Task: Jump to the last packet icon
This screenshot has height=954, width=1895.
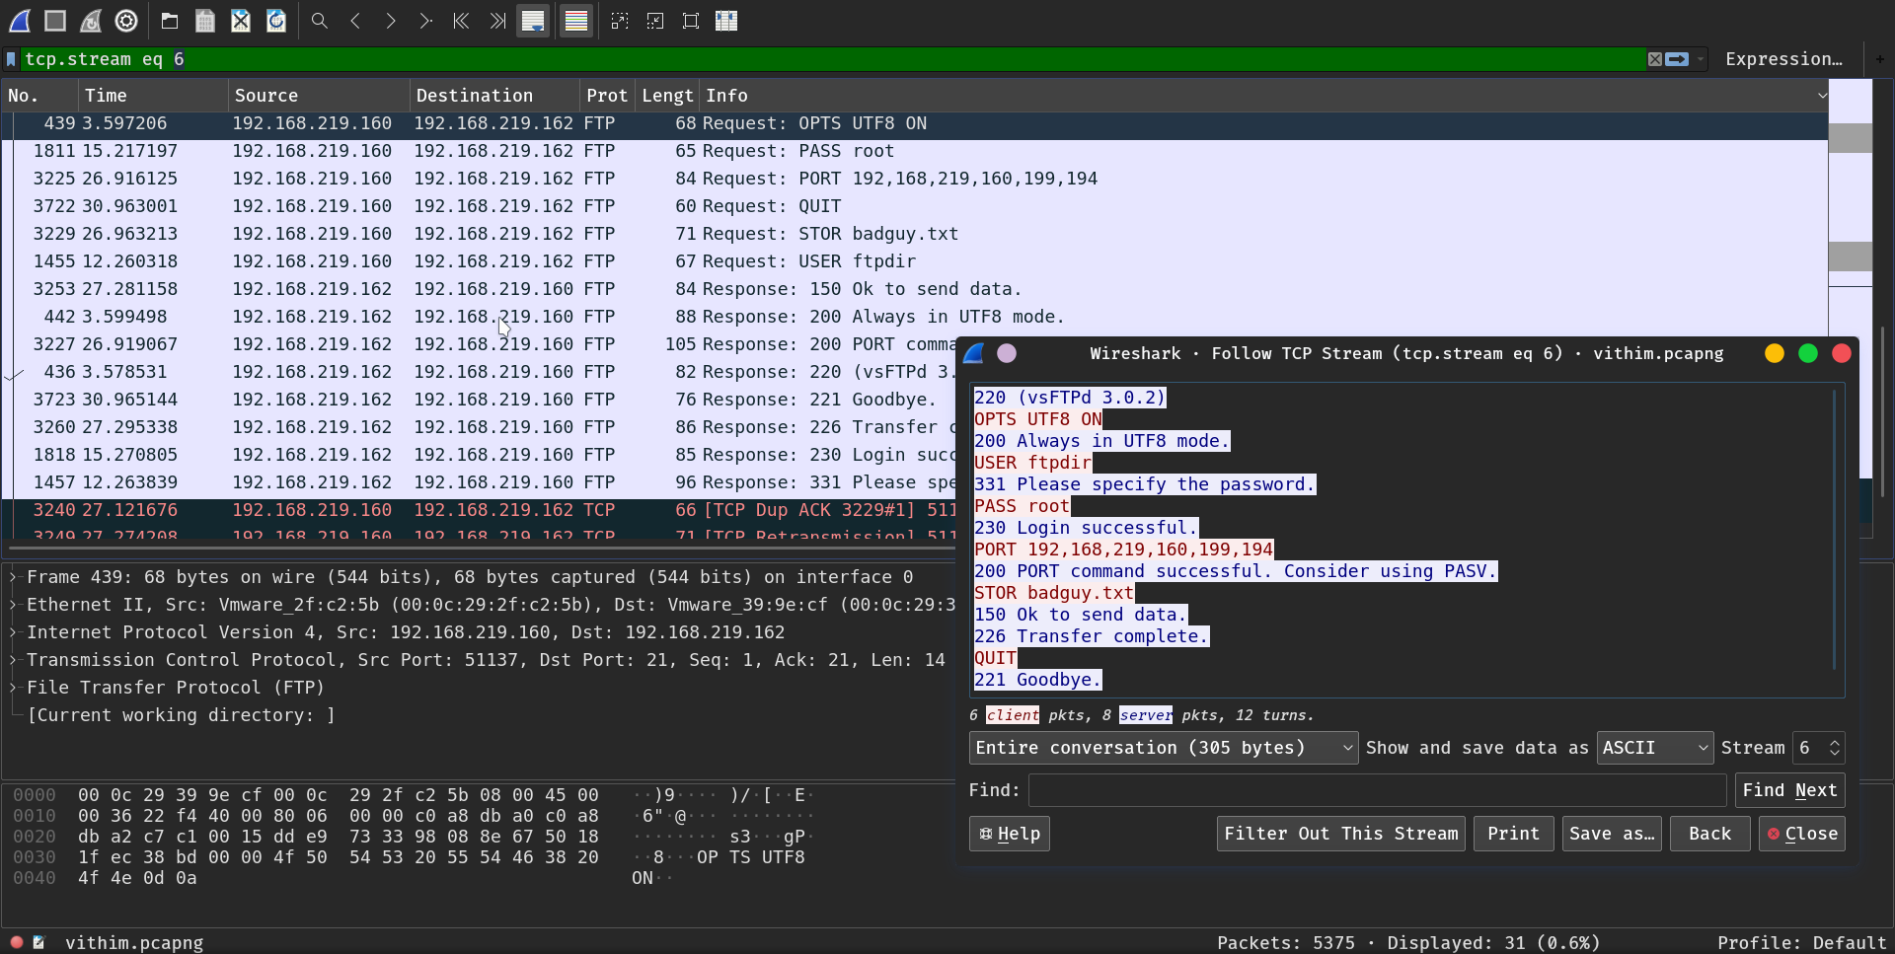Action: (497, 21)
